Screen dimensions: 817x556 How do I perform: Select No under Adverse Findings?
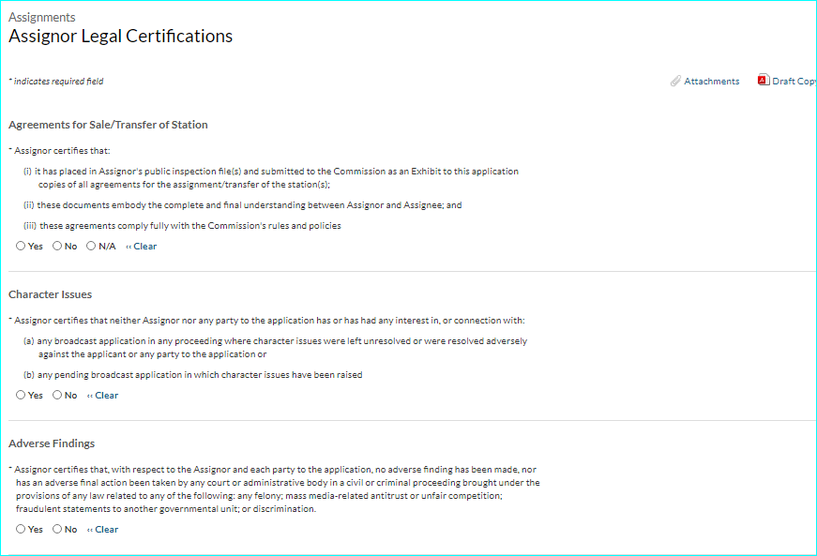(57, 530)
